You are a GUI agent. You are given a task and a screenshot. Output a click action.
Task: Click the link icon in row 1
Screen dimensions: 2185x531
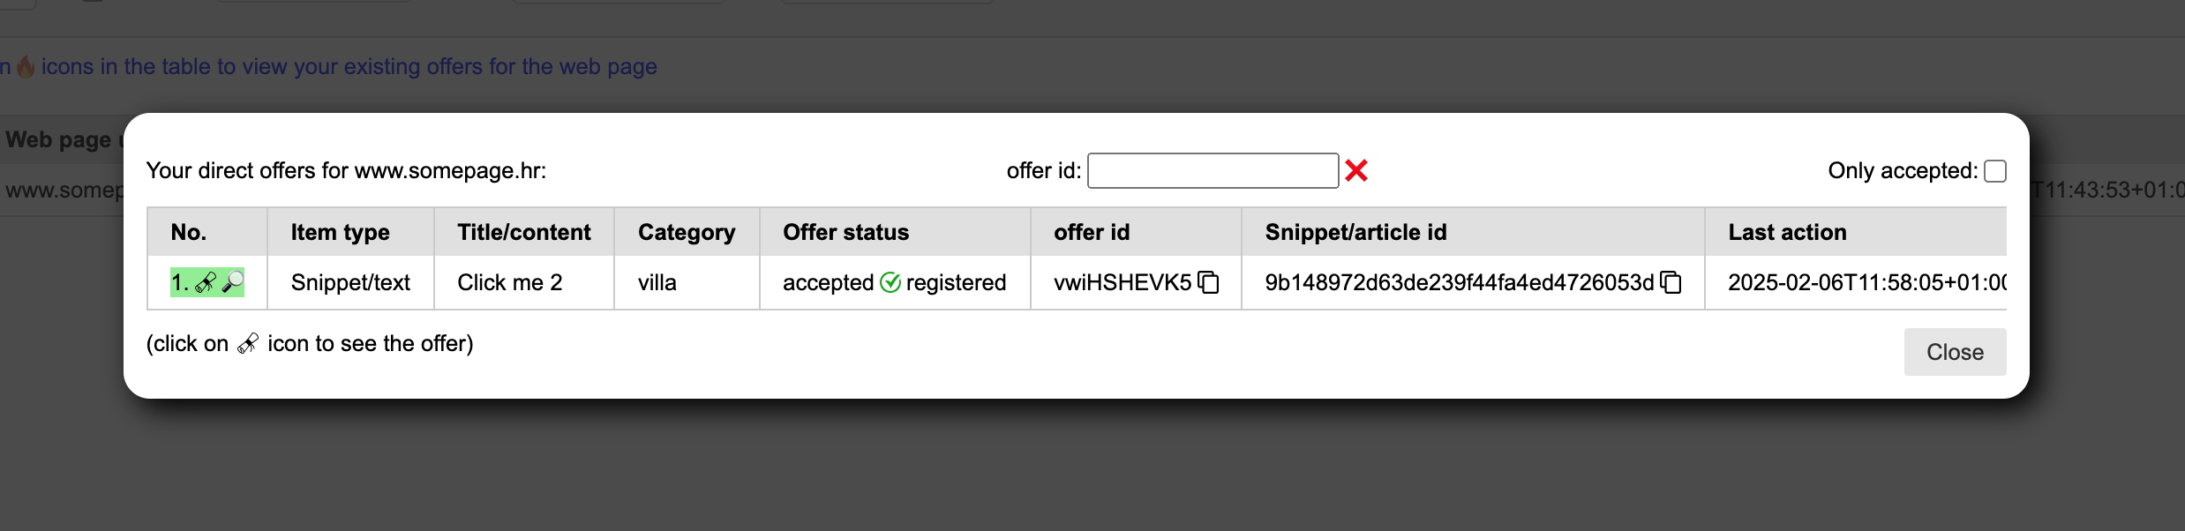point(205,282)
